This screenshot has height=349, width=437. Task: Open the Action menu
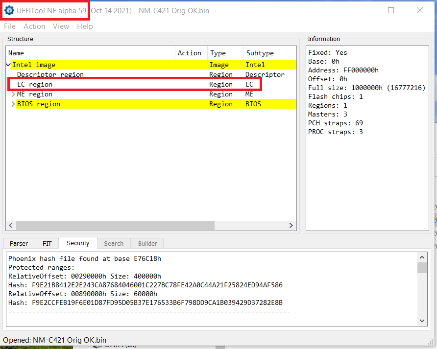pyautogui.click(x=34, y=26)
